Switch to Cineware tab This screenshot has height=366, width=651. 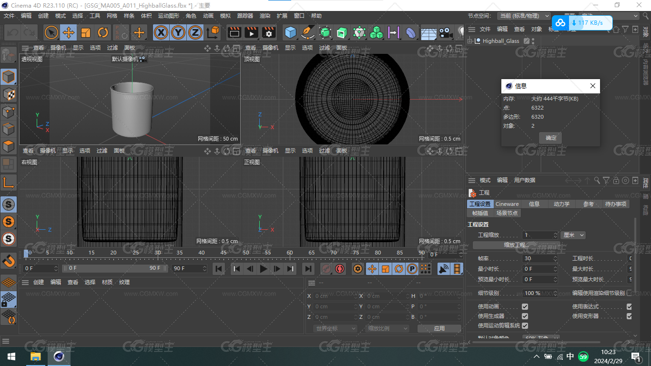[x=507, y=204]
